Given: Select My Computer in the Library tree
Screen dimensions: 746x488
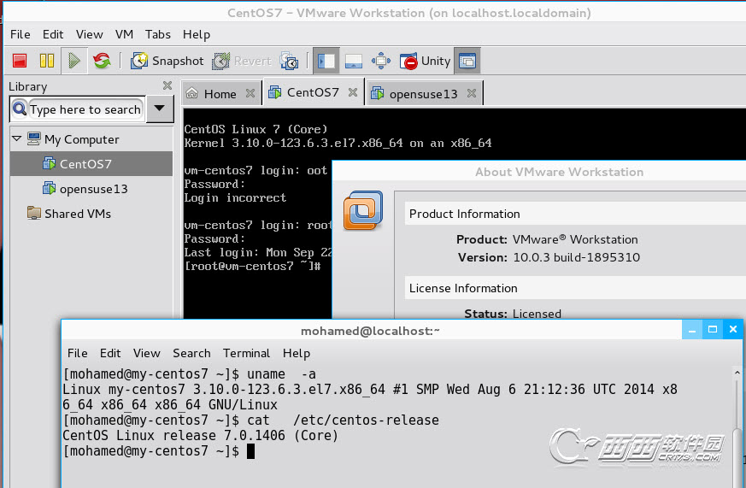Looking at the screenshot, I should [82, 139].
